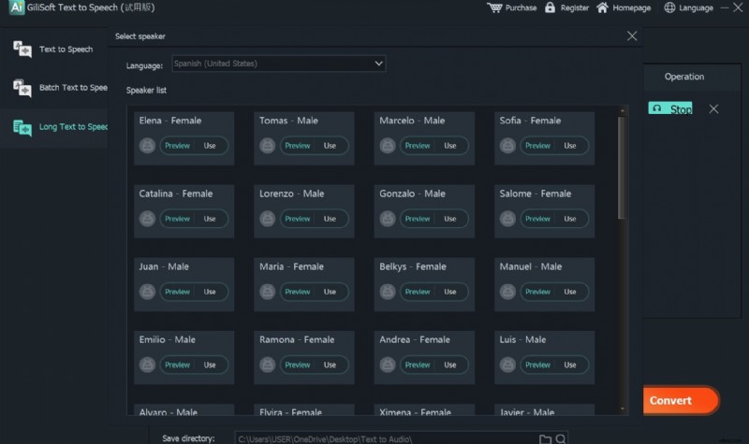749x444 pixels.
Task: Click Maria speaker avatar icon
Action: [x=268, y=292]
